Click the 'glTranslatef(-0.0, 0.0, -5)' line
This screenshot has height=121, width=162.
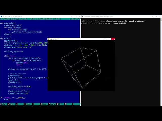pos(18,47)
